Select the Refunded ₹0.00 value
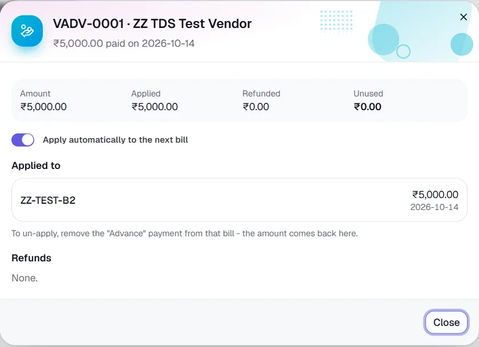This screenshot has width=479, height=347. point(255,107)
